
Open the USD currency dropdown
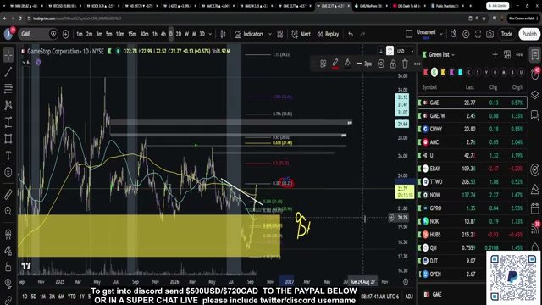tap(405, 51)
